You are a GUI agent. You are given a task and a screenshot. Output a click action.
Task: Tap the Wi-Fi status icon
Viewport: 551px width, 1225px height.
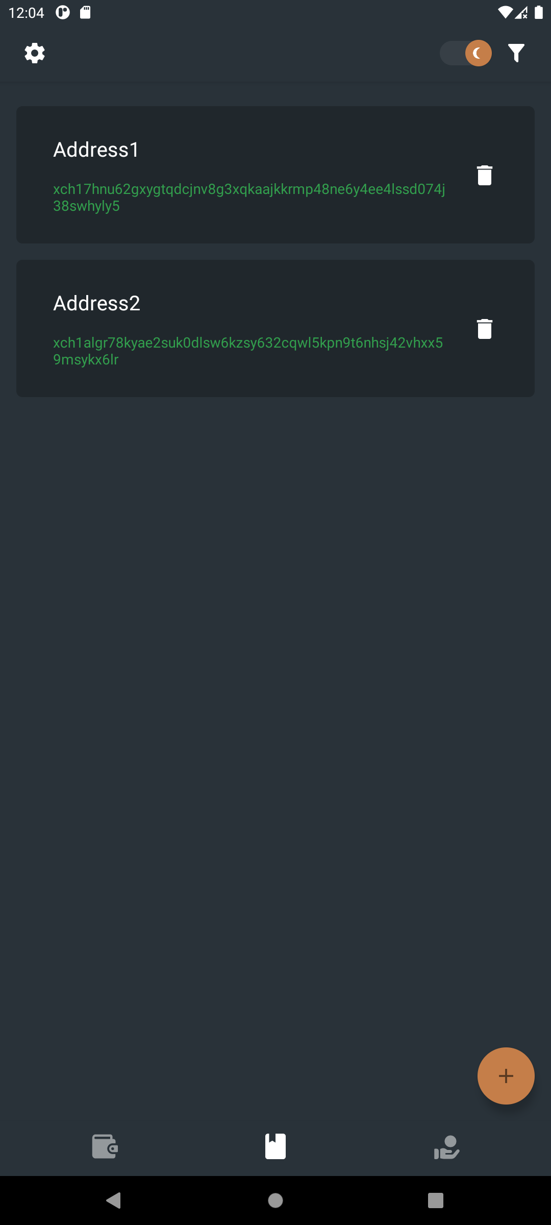(505, 12)
